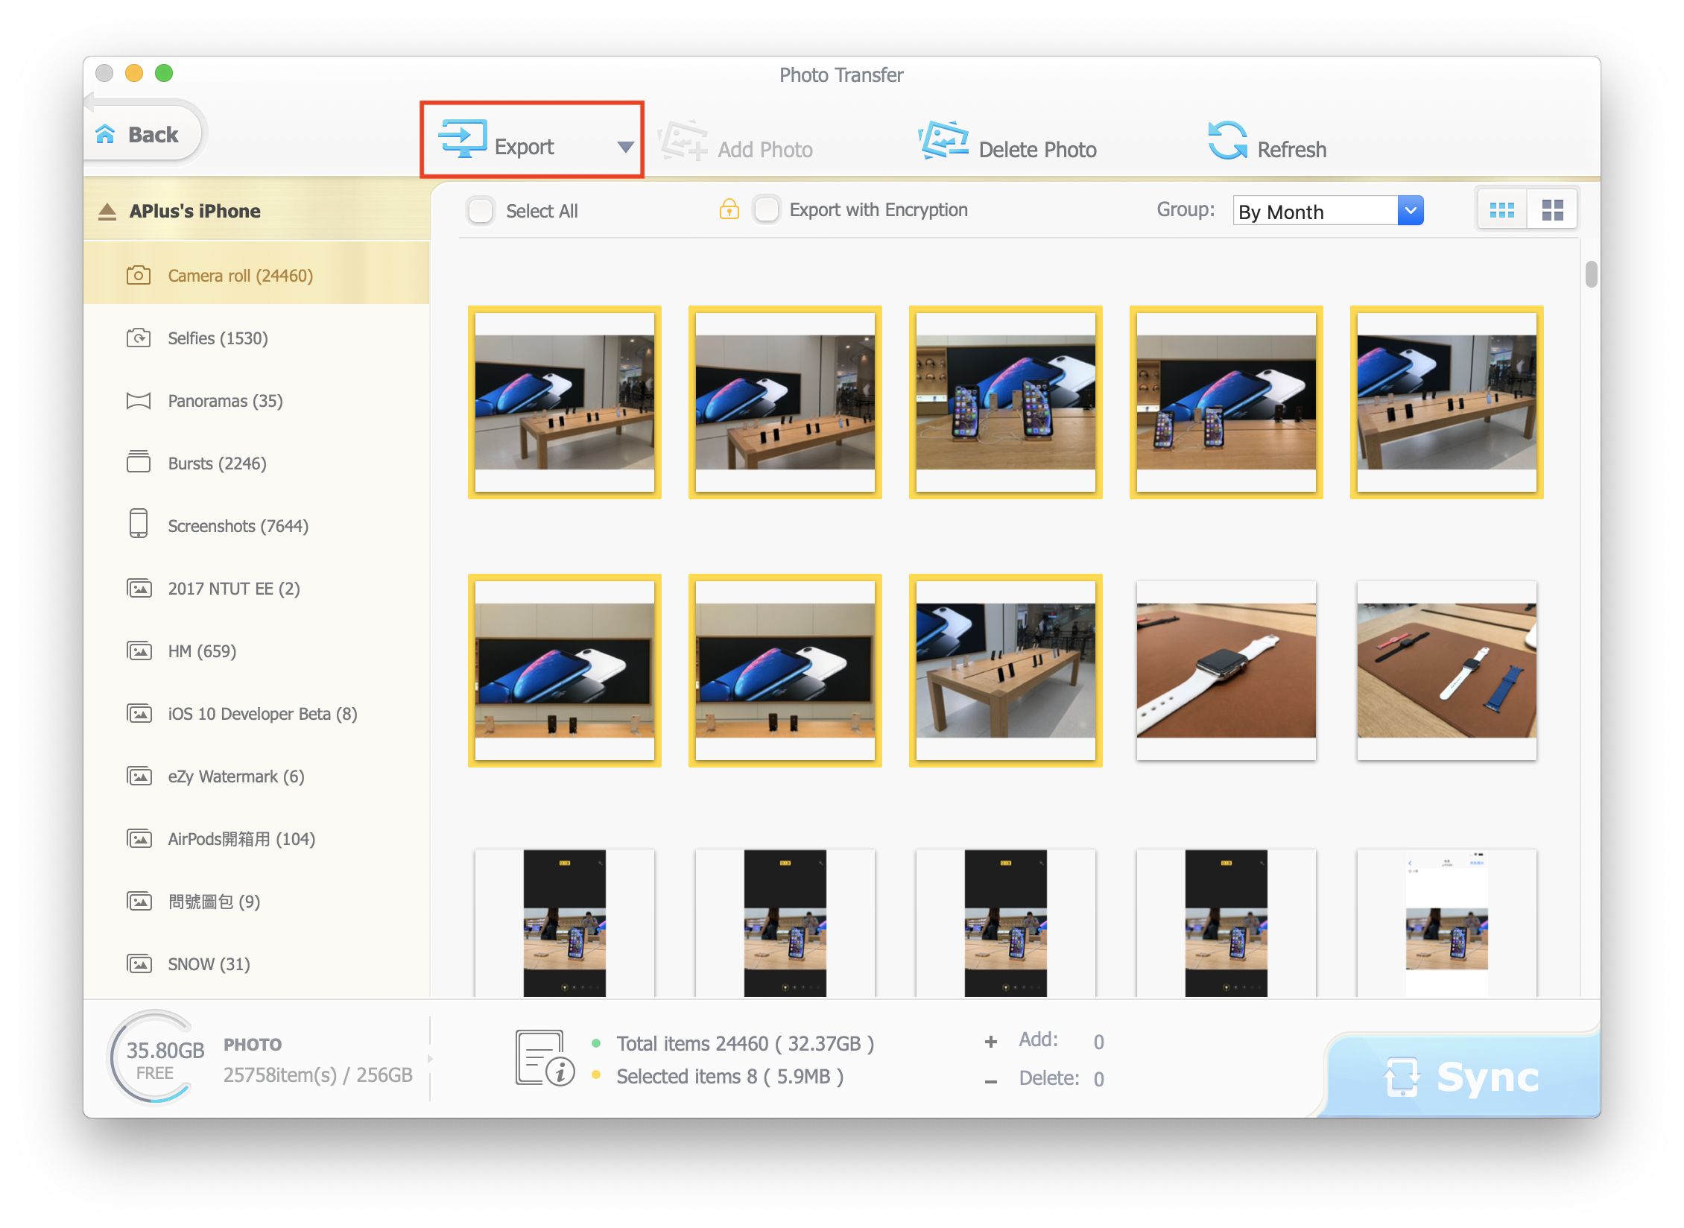Screen dimensions: 1684x1228
Task: Click the Delete Photo icon
Action: pyautogui.click(x=943, y=140)
